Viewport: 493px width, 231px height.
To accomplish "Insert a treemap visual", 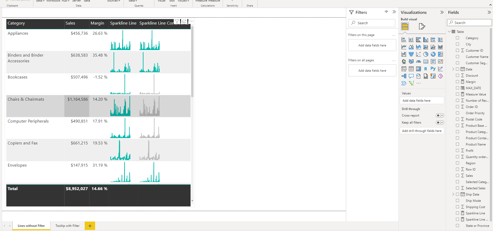I will click(440, 54).
